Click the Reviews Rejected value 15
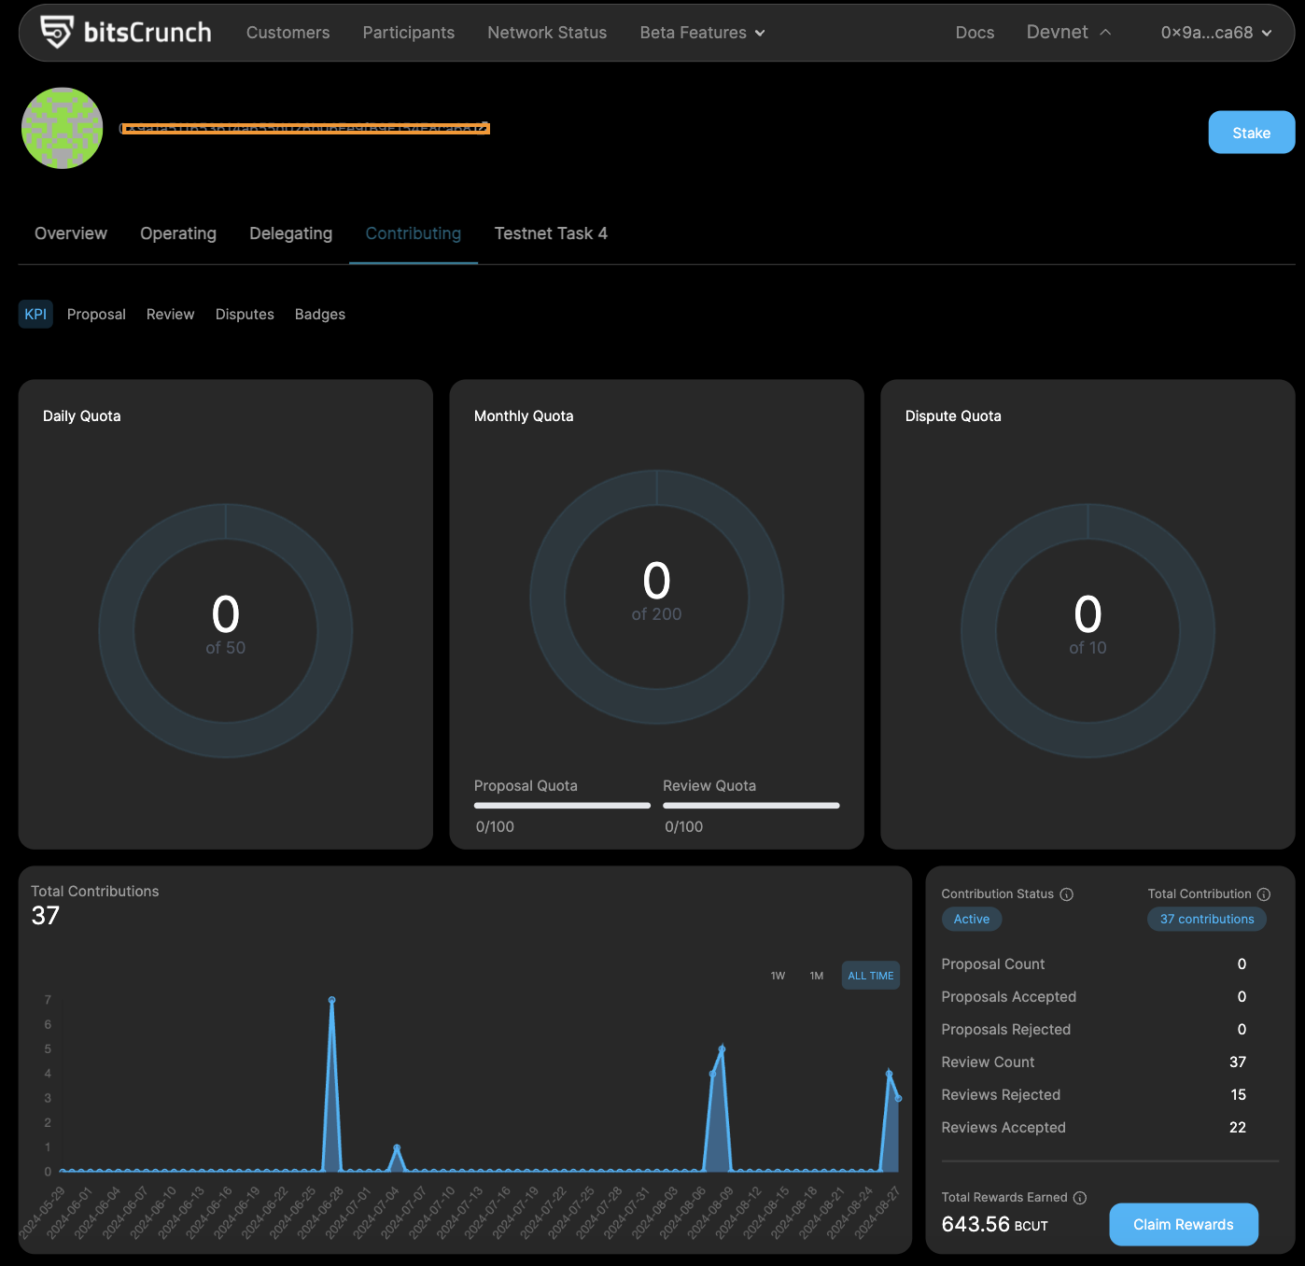Screen dimensions: 1305x1266 (1239, 1095)
